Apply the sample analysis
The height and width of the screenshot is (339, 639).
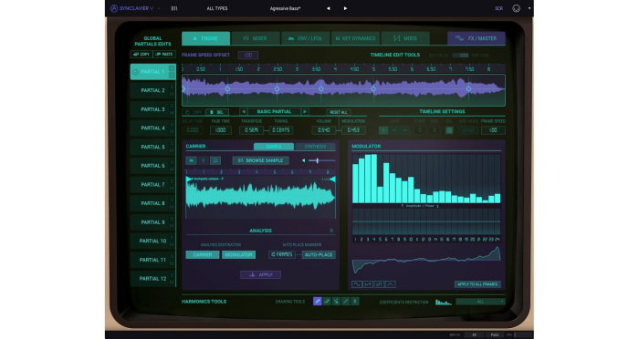(x=261, y=274)
